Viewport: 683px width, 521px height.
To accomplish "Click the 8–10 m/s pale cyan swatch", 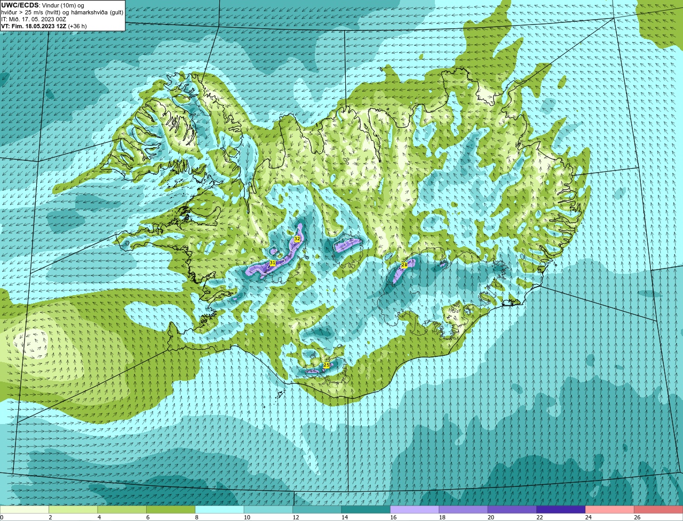I will pyautogui.click(x=219, y=509).
